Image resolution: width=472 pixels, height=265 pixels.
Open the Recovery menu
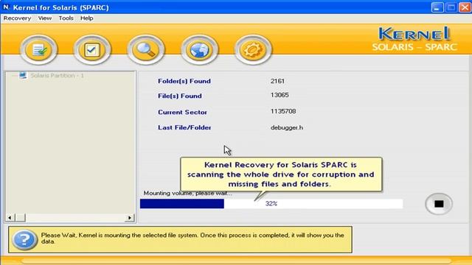pyautogui.click(x=17, y=18)
